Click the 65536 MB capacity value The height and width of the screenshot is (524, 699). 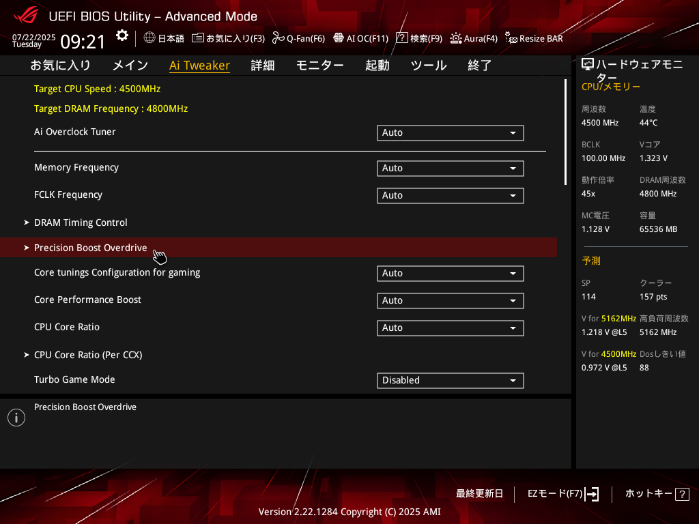click(x=659, y=229)
